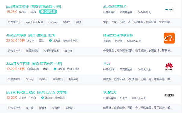Open the Huawei company logo
The height and width of the screenshot is (113, 182).
[169, 67]
